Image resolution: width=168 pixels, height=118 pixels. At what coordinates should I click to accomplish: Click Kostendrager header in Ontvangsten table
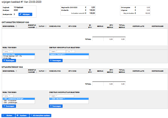(158, 26)
